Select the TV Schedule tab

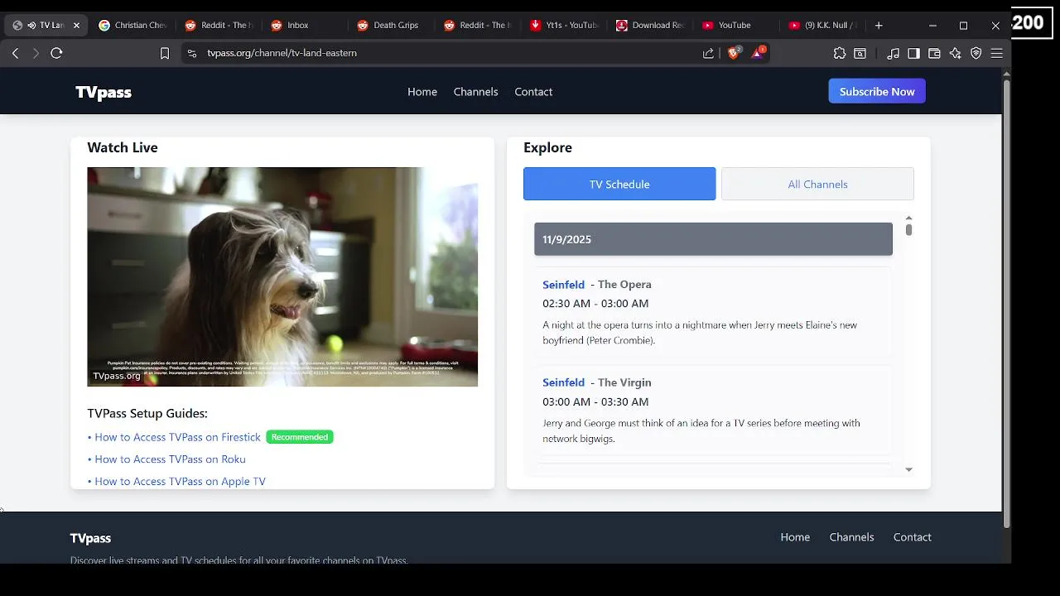click(x=619, y=184)
